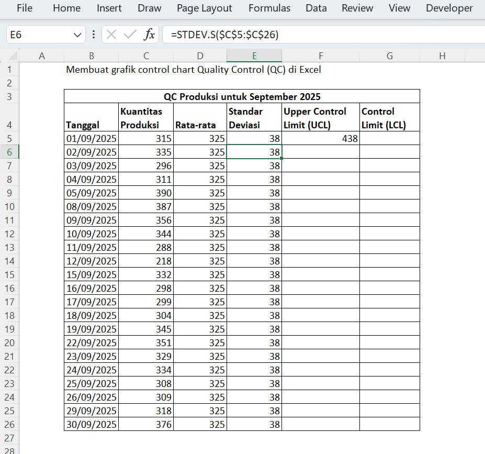Image resolution: width=485 pixels, height=454 pixels.
Task: Click the Insert Function fx icon
Action: click(x=150, y=35)
